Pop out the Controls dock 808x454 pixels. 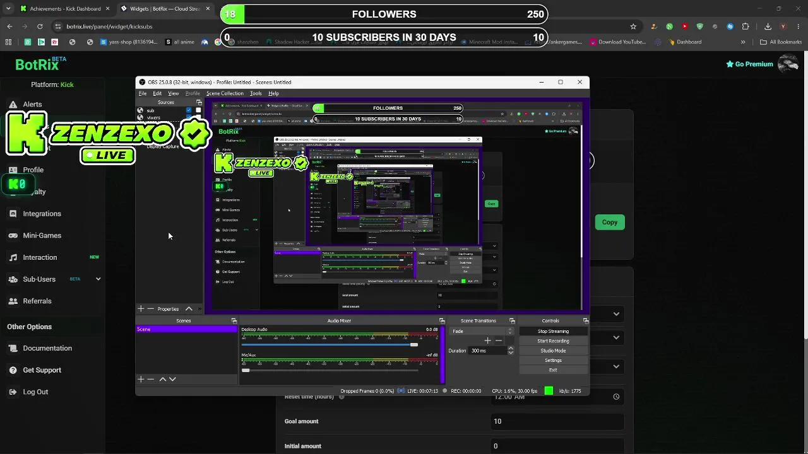coord(586,321)
